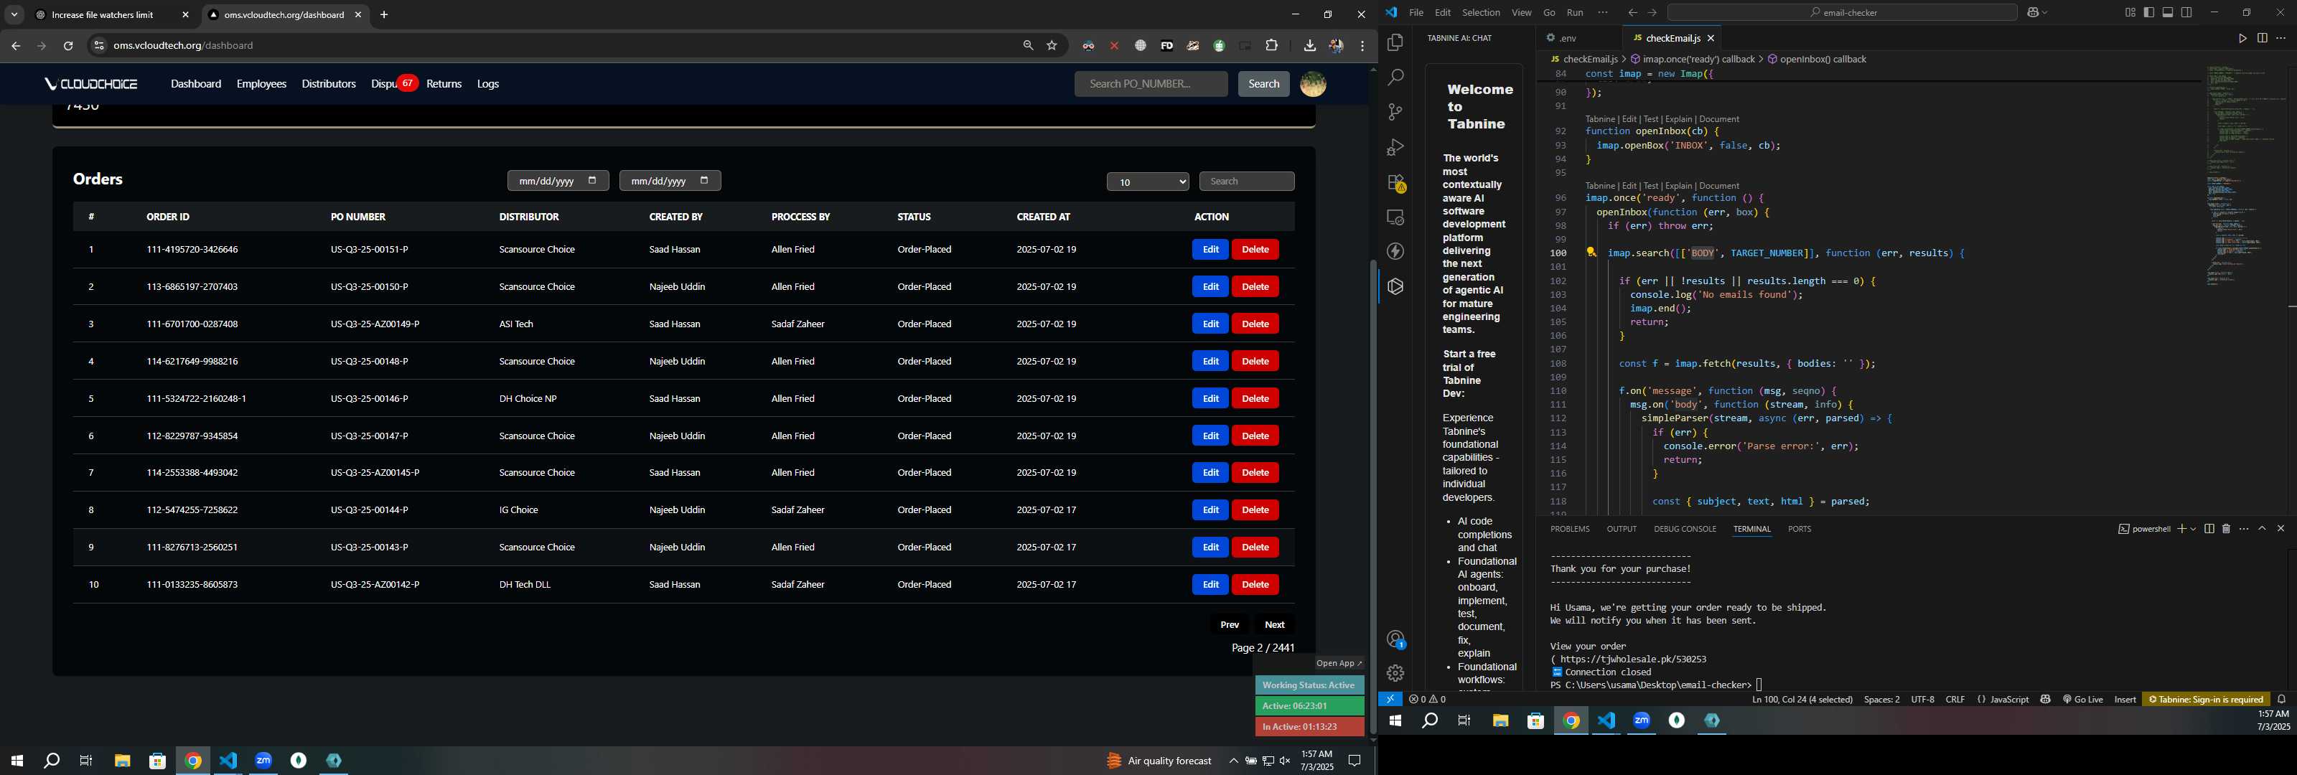Viewport: 2297px width, 775px height.
Task: Open the Remote Explorer icon in VS Code
Action: (1395, 217)
